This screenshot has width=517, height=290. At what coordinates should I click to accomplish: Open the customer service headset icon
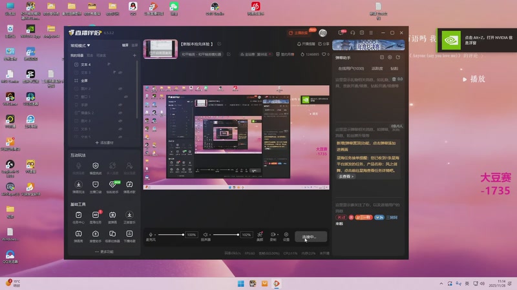tap(352, 33)
